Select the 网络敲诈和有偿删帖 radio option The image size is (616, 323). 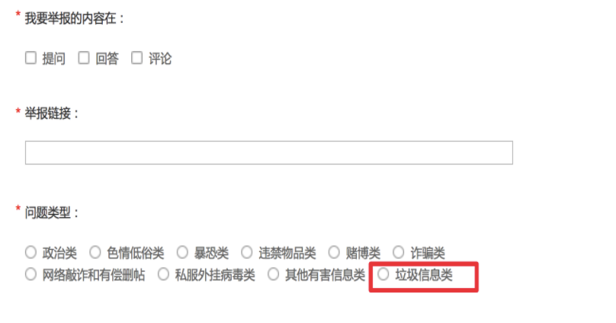click(30, 274)
